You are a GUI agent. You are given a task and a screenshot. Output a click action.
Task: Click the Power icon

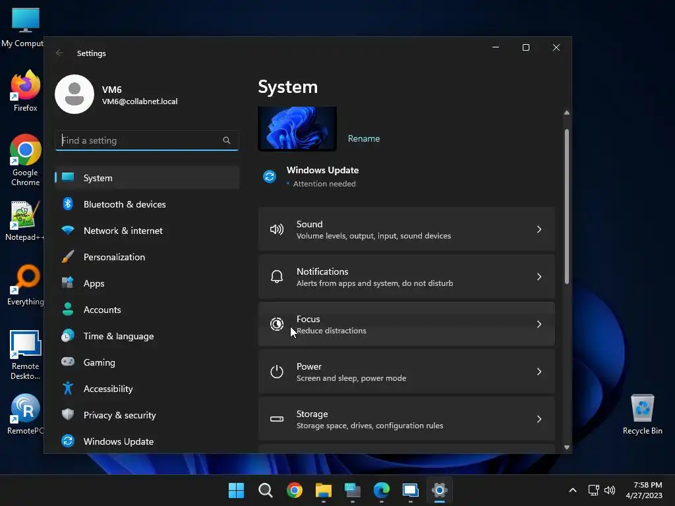(x=277, y=372)
